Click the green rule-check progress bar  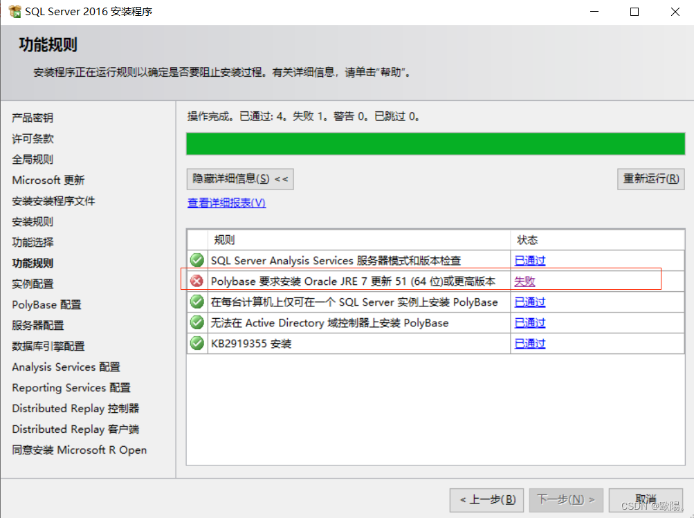(x=435, y=144)
